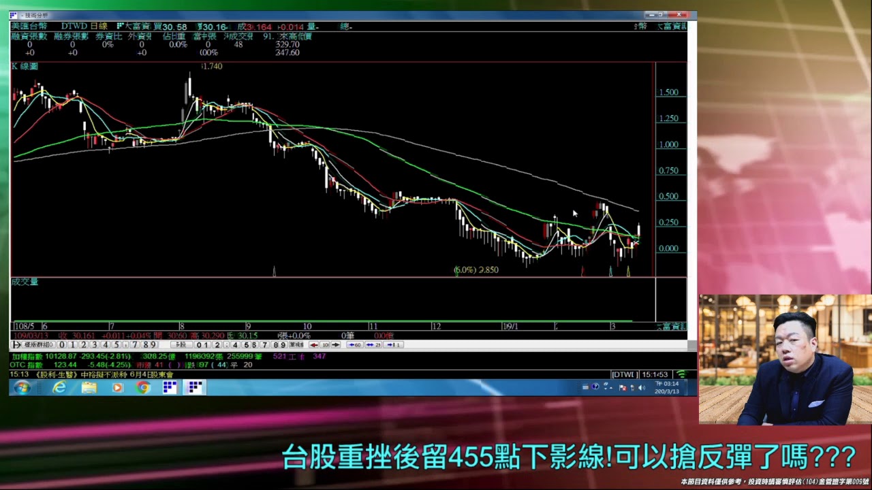Click the 10 step value button
Viewport: 872px width, 490px height.
(325, 345)
